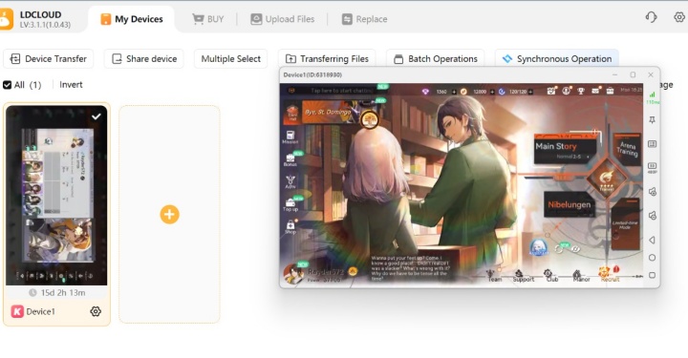688x358 pixels.
Task: Open Device1 settings gear menu
Action: [96, 311]
